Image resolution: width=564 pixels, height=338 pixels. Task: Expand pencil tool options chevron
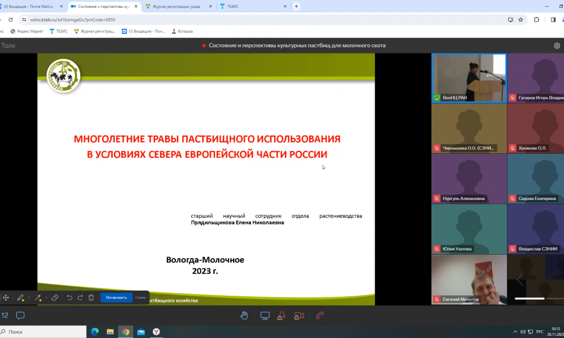[29, 297]
